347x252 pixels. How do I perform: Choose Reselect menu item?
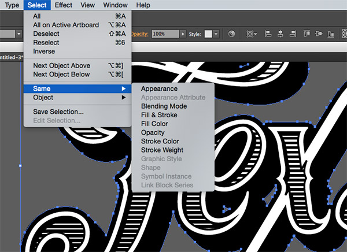[x=77, y=42]
